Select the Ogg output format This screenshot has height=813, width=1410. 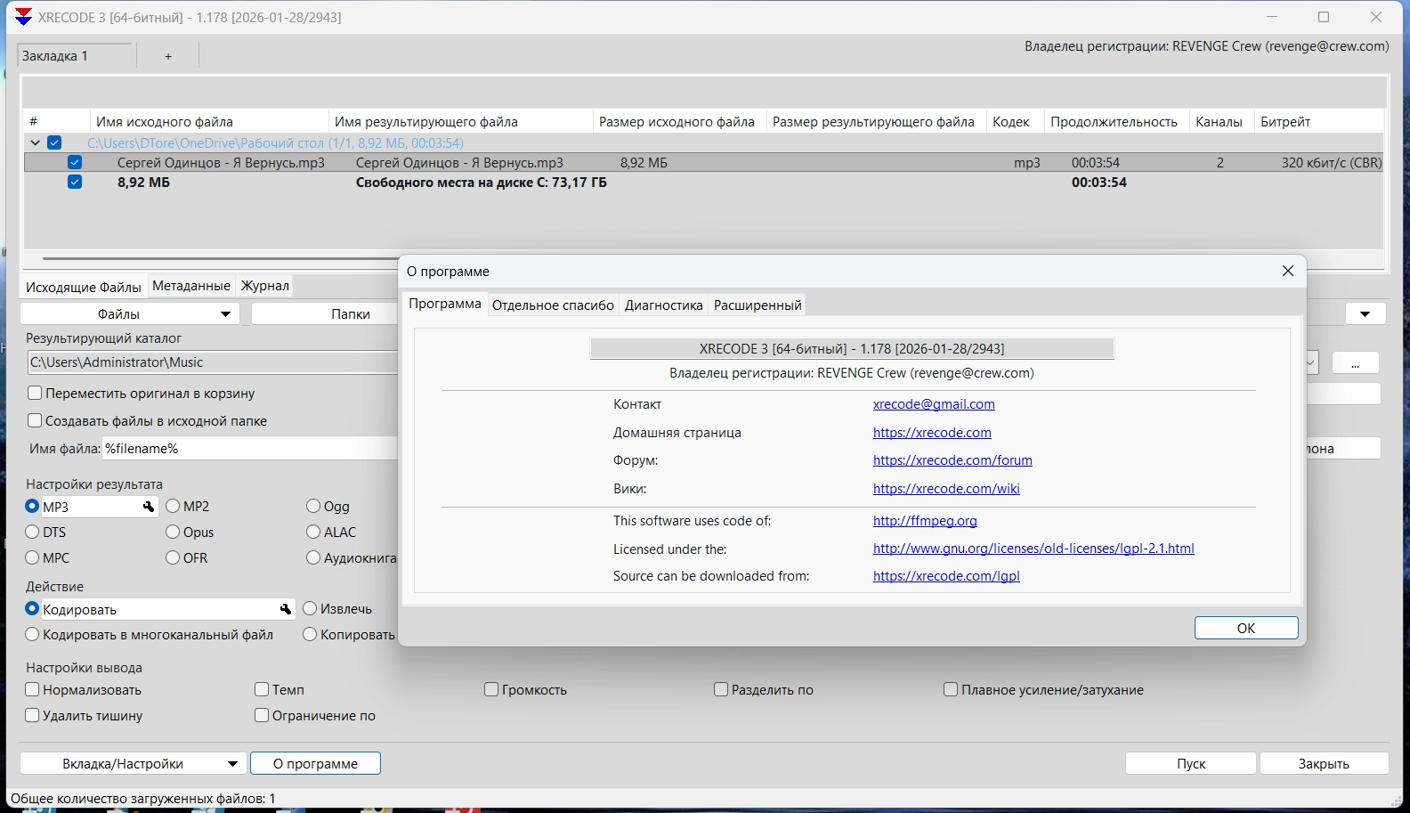tap(313, 507)
